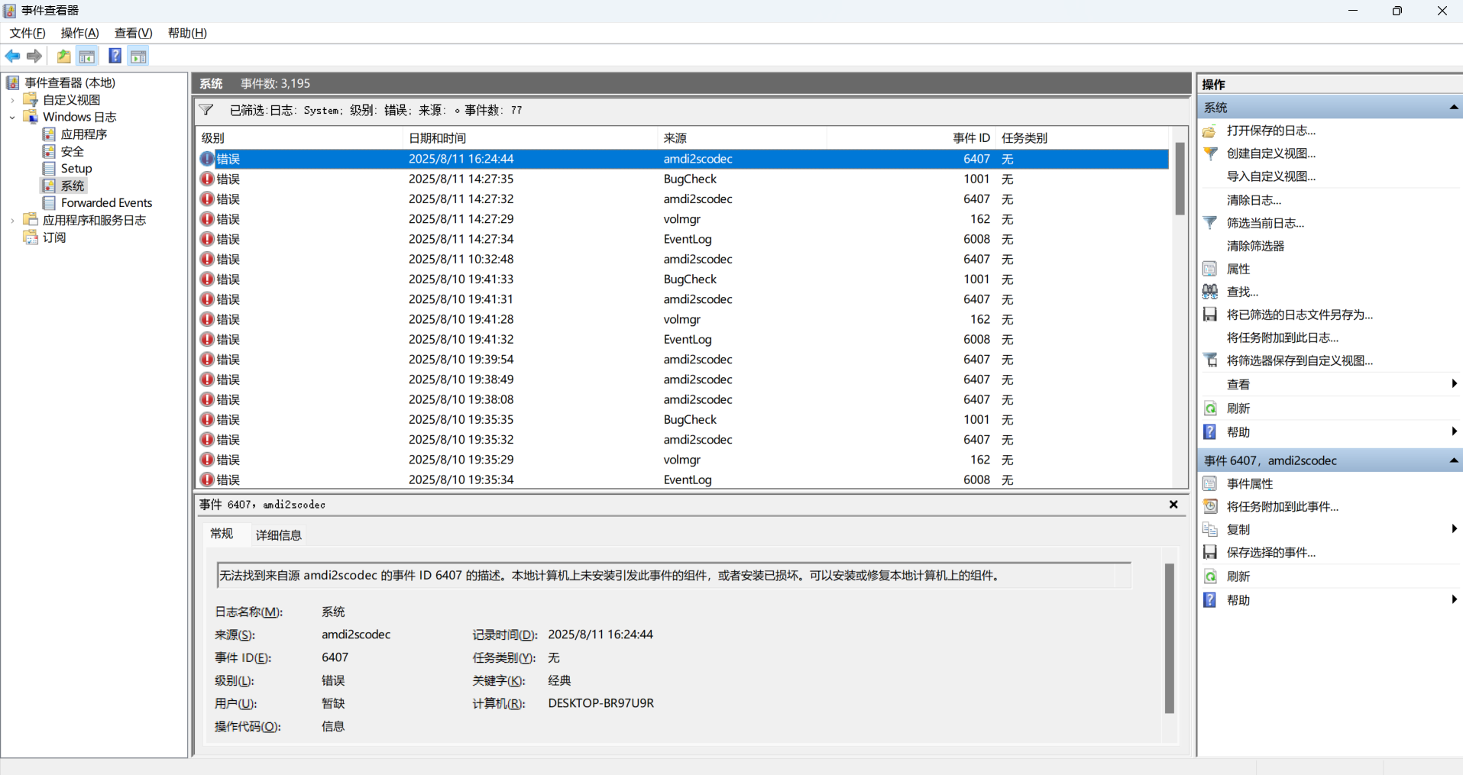Click the save icon for 将已筛选的日志文件另存为
Screen dimensions: 1463x775
point(1210,315)
